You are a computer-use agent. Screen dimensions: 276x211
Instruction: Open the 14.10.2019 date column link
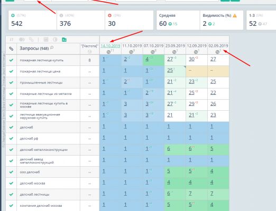tap(111, 46)
